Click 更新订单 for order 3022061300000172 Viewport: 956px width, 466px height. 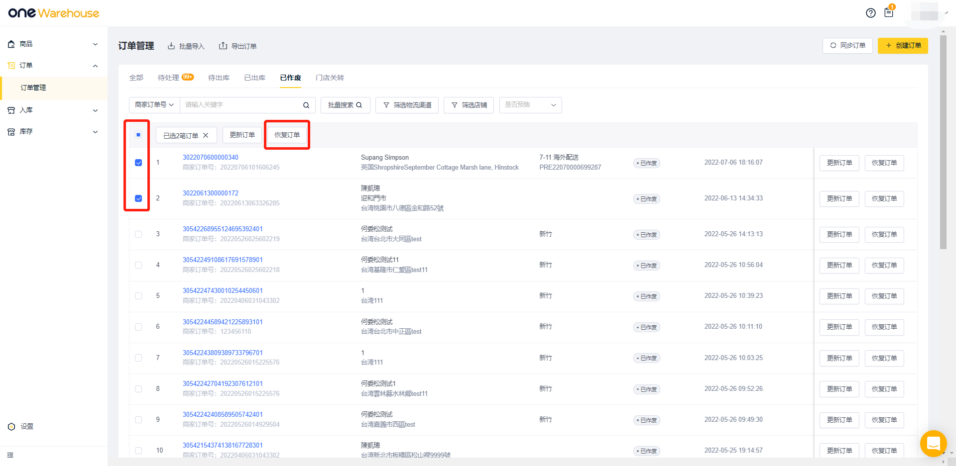point(839,198)
